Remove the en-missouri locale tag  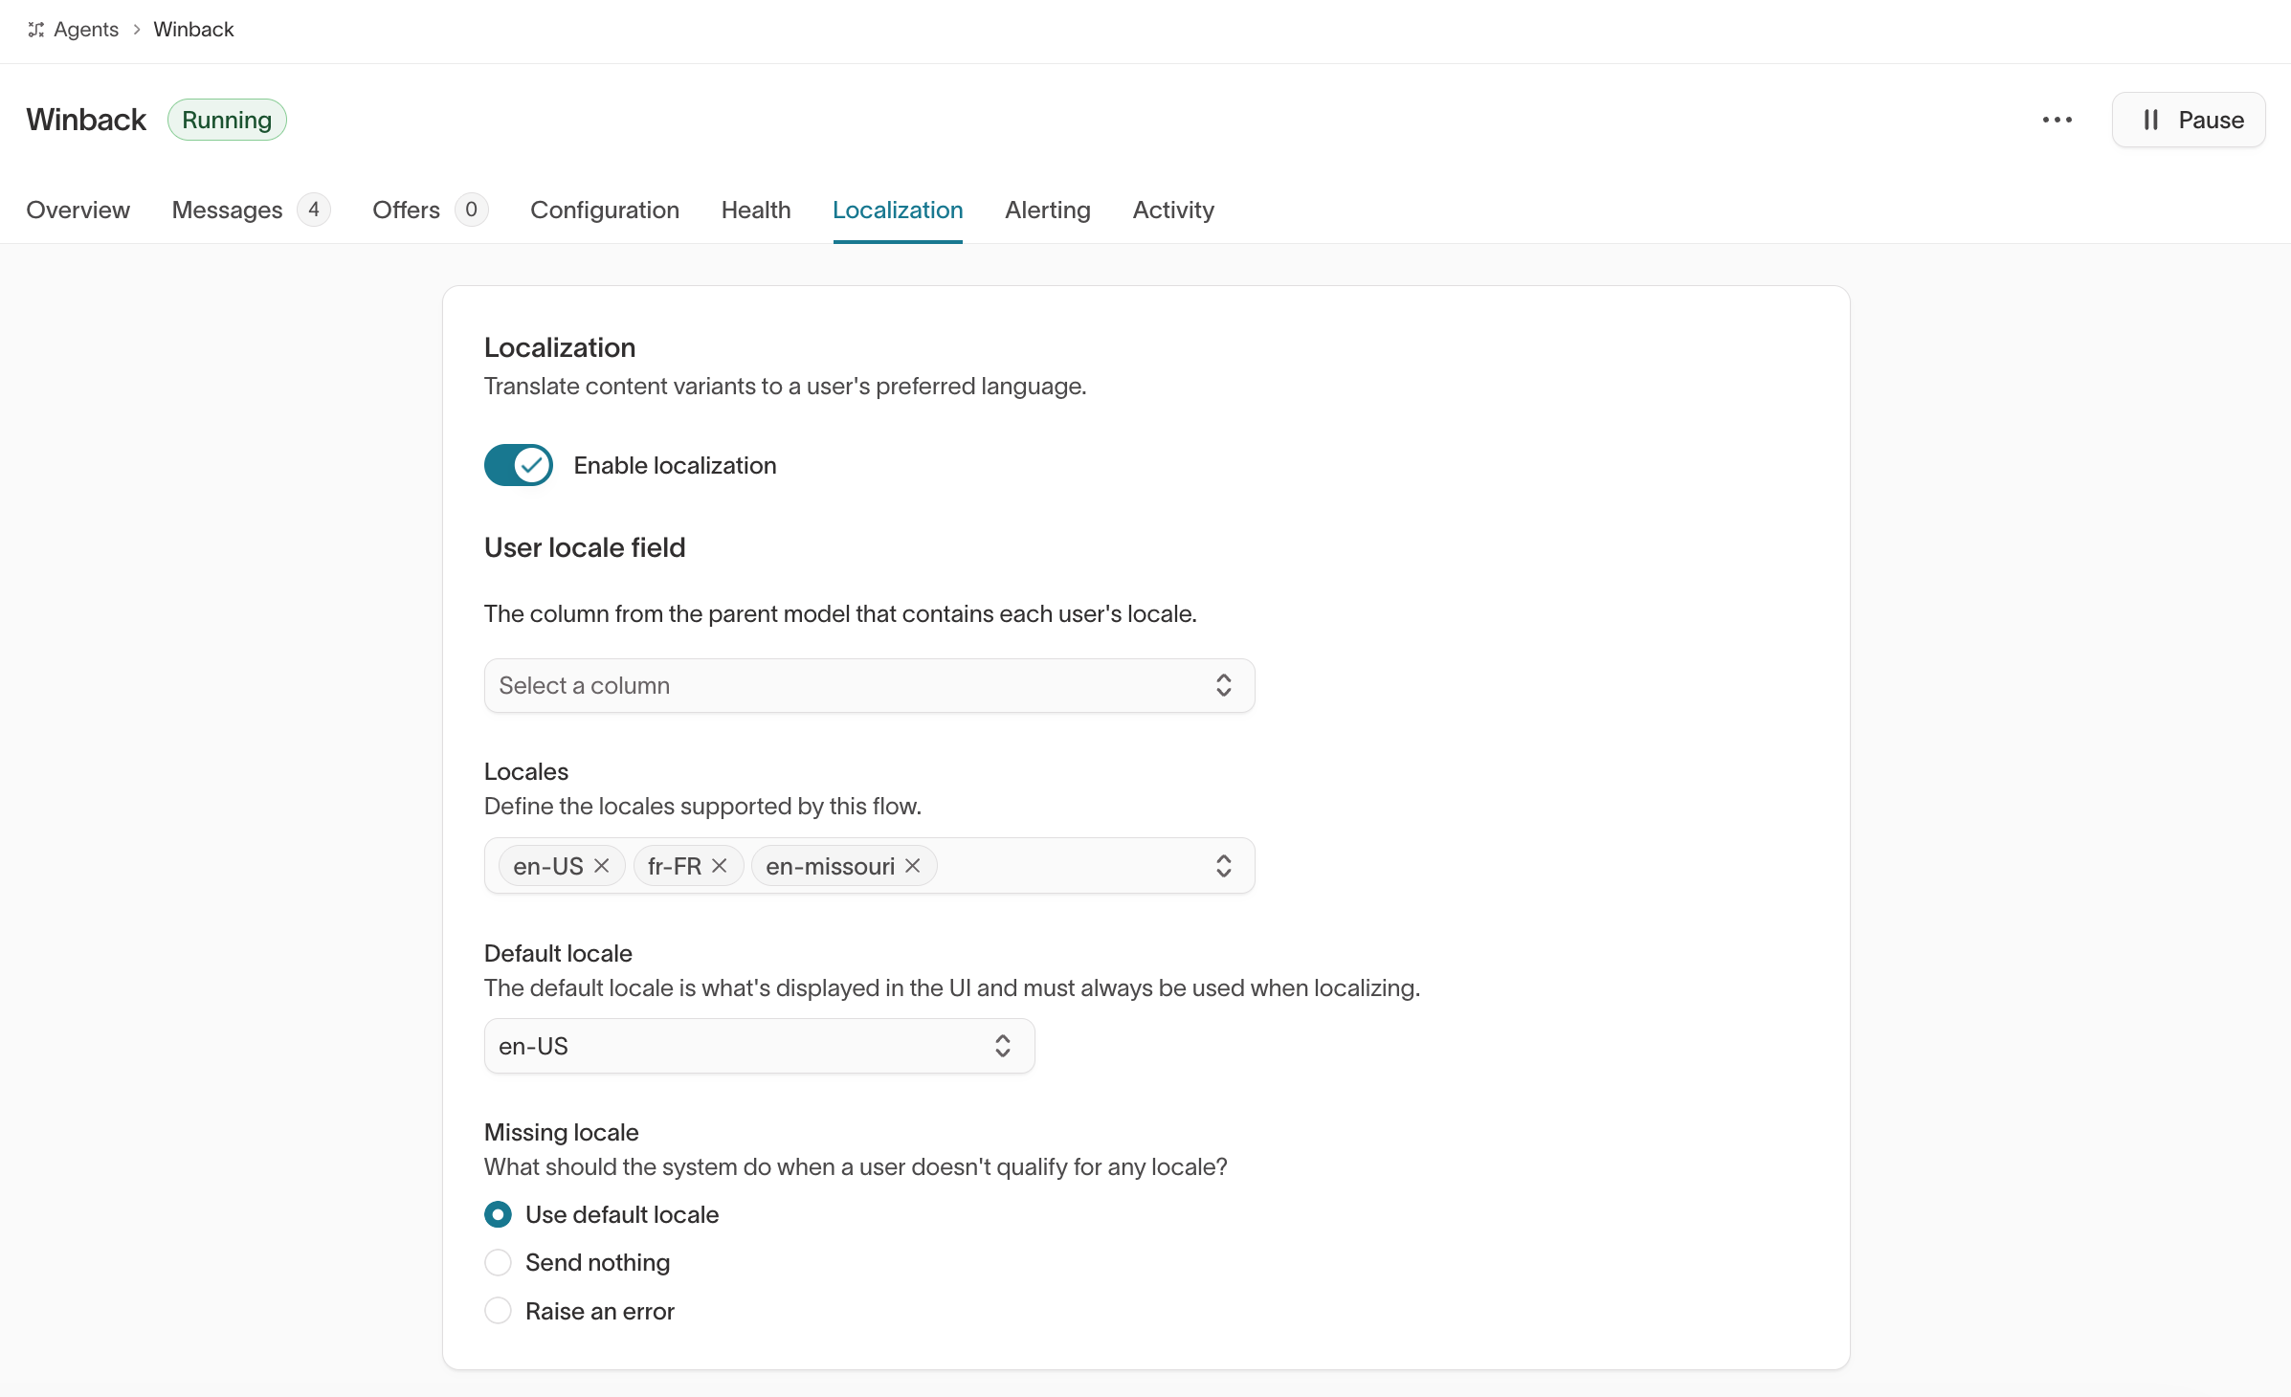[913, 866]
